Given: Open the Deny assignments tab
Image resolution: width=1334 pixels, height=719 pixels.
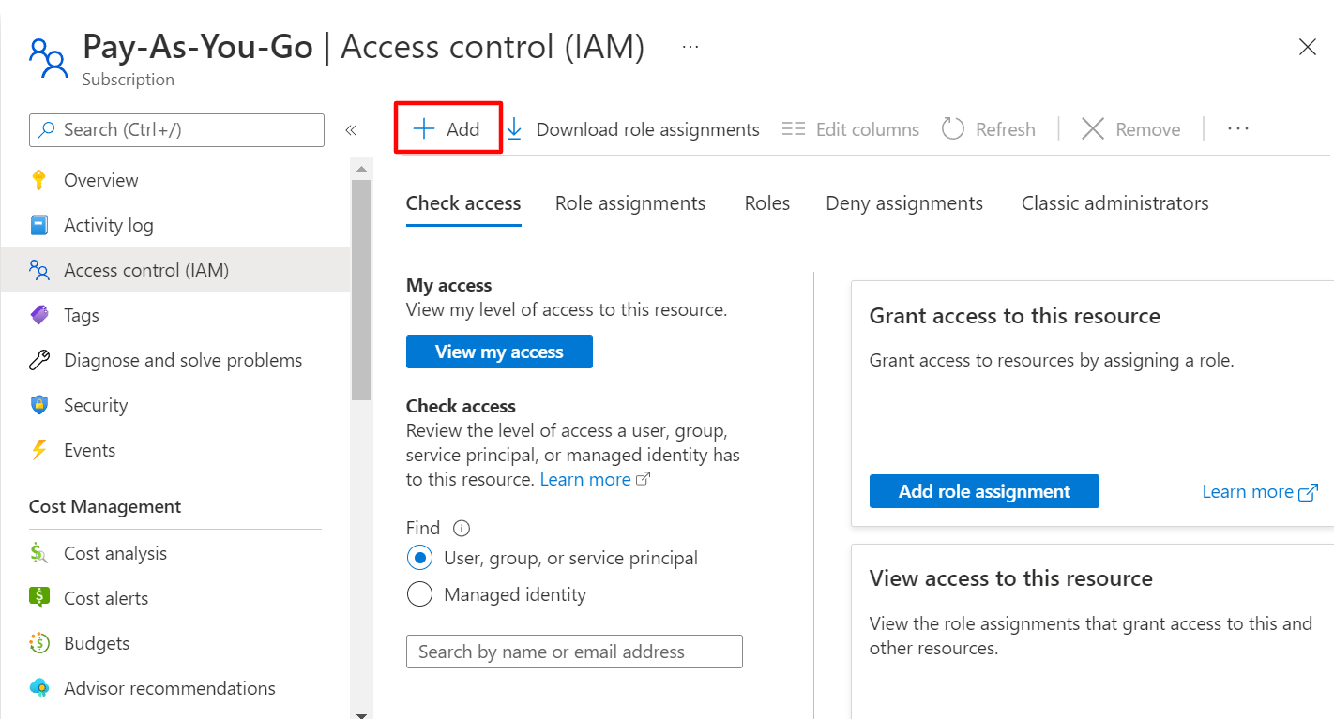Looking at the screenshot, I should [904, 203].
